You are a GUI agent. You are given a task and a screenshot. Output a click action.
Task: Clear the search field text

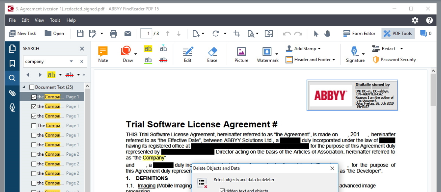click(82, 62)
